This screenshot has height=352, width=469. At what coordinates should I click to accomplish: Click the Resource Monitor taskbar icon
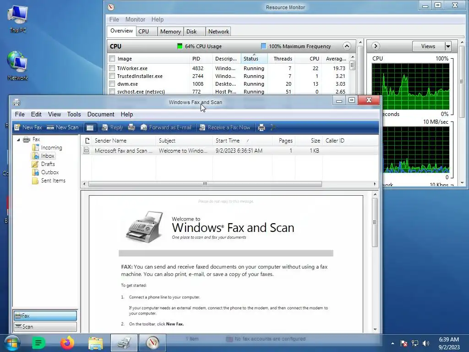click(152, 343)
